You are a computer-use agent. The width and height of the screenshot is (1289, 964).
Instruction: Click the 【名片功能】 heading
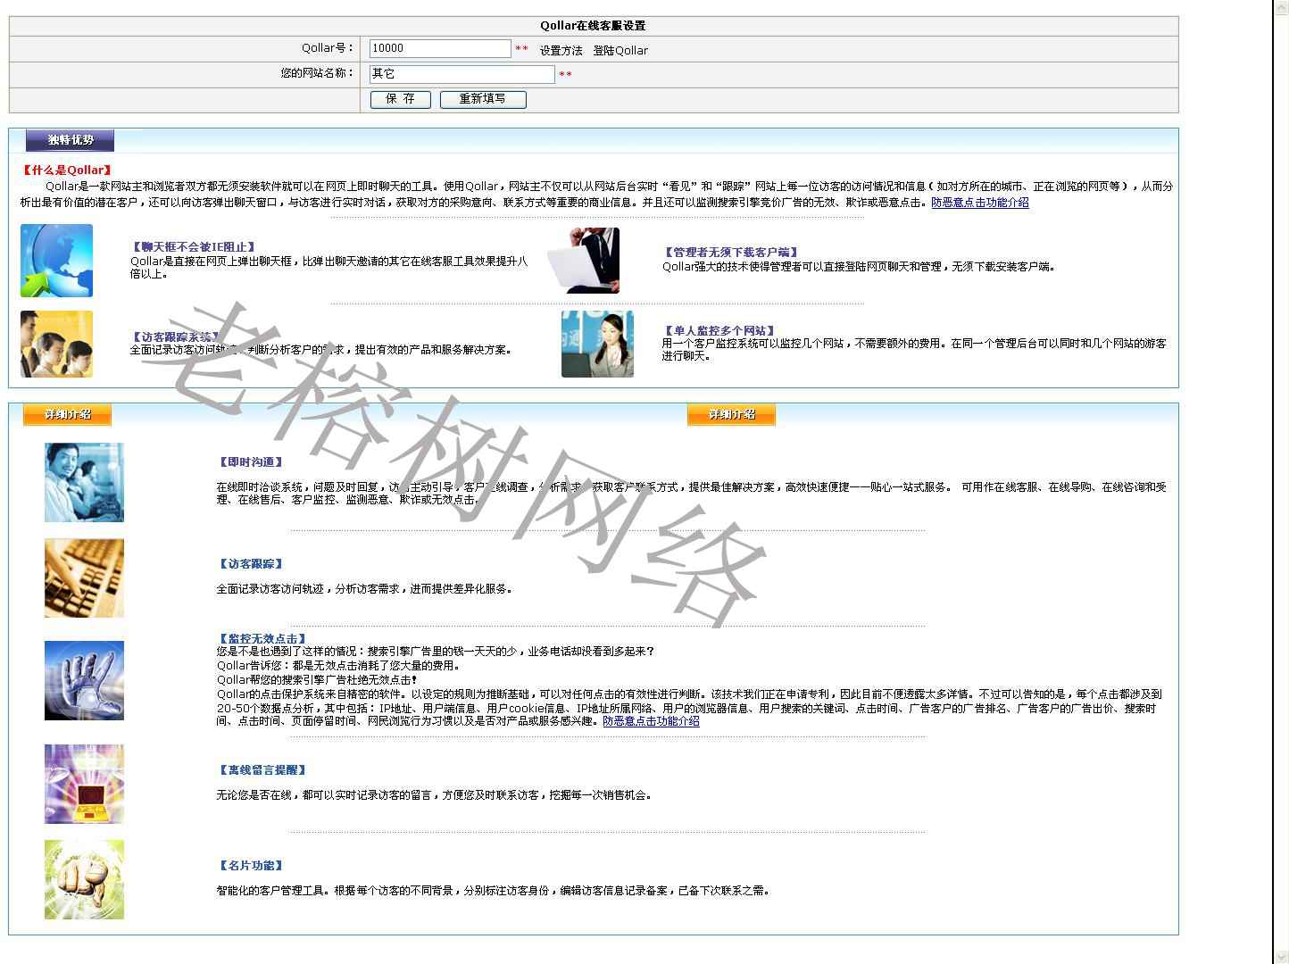pos(251,866)
